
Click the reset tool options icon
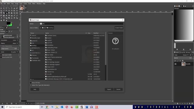[x=16, y=104]
